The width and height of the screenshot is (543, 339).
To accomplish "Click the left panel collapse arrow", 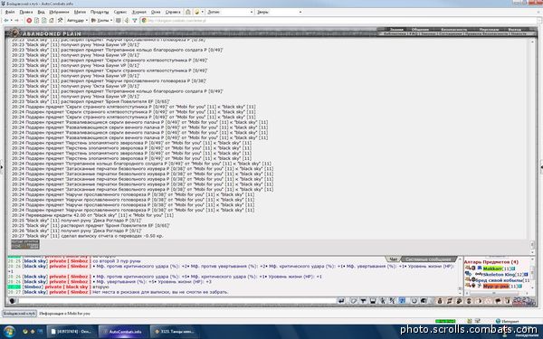I will [2, 167].
